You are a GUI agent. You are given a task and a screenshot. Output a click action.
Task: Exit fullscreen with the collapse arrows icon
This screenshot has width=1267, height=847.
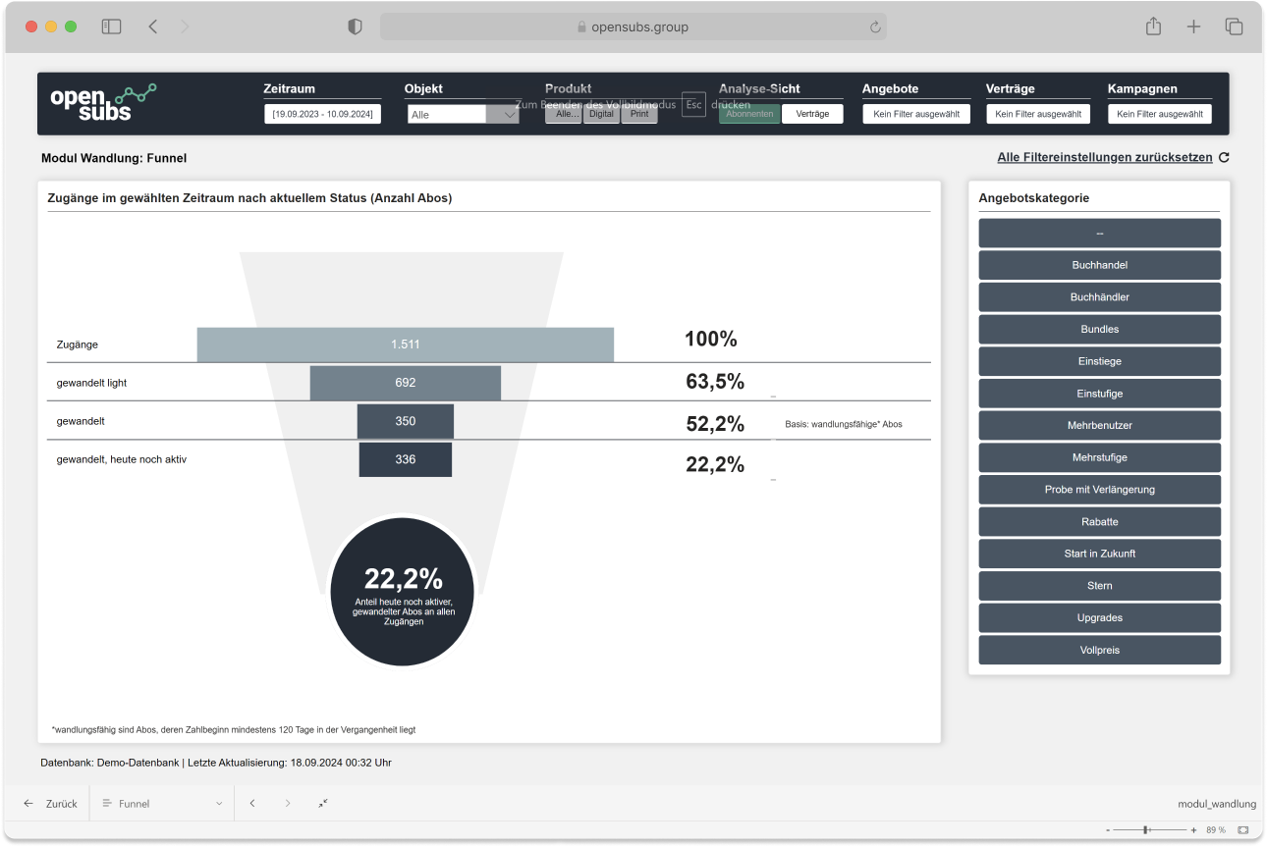point(323,803)
